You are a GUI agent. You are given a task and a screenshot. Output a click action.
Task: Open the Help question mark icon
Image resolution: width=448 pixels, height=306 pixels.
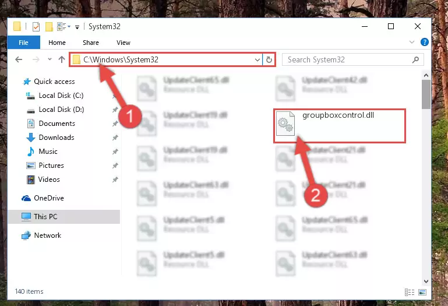[424, 42]
